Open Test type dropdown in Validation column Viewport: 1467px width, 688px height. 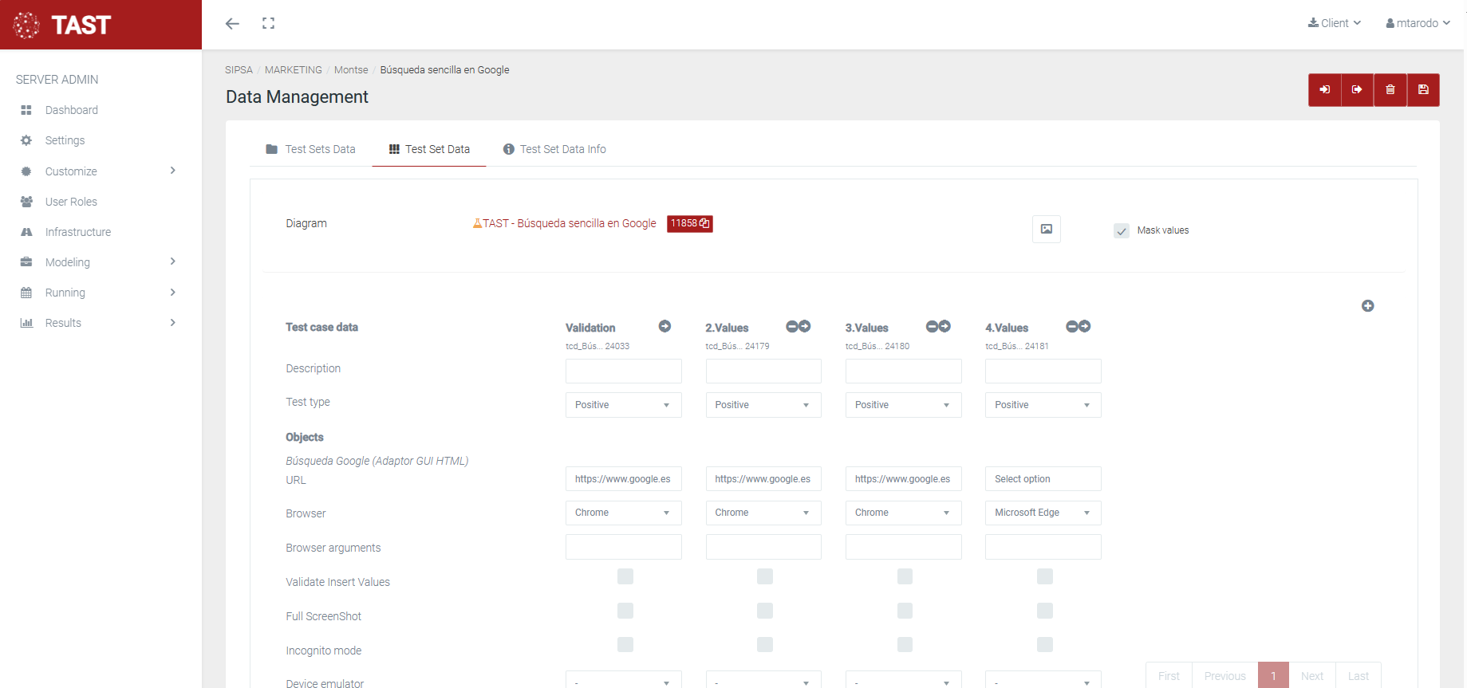(x=623, y=405)
